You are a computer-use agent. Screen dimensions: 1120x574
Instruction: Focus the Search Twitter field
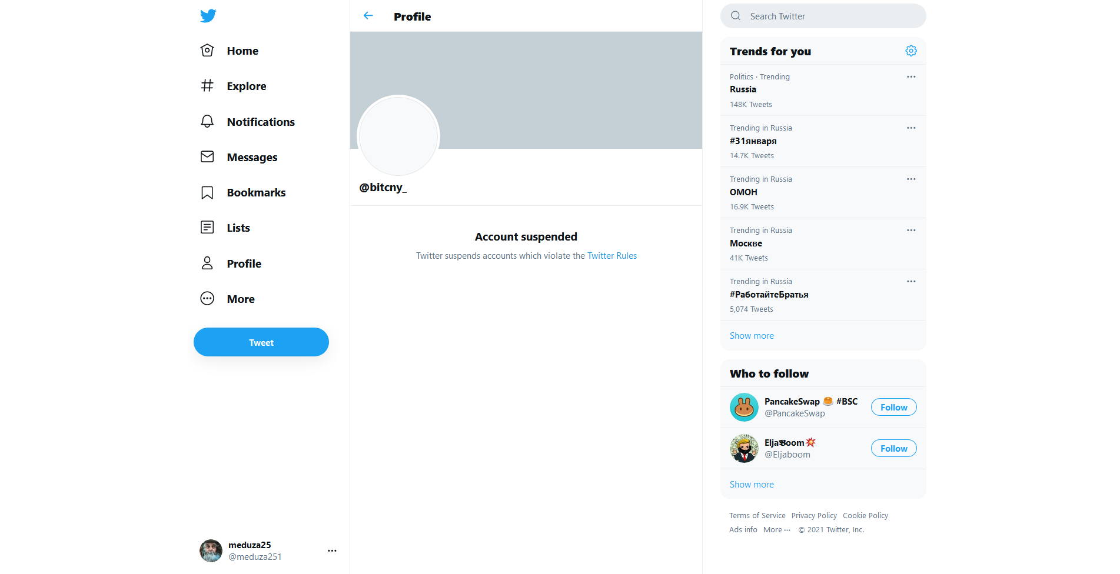point(823,16)
